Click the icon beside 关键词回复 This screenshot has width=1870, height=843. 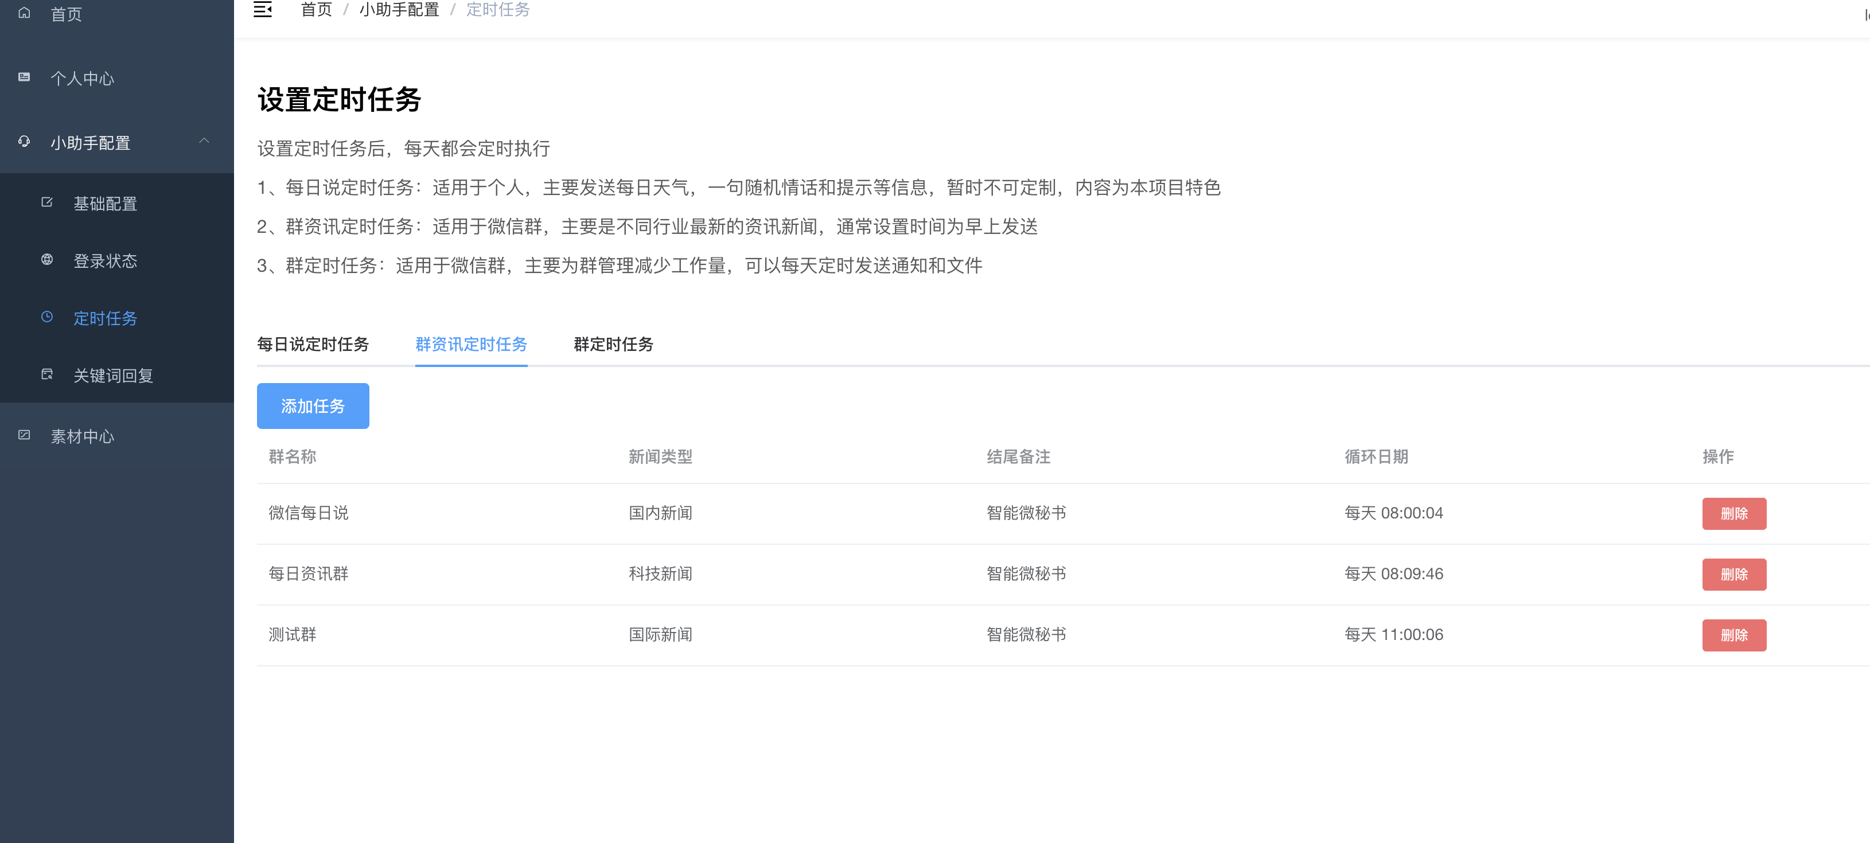coord(47,374)
